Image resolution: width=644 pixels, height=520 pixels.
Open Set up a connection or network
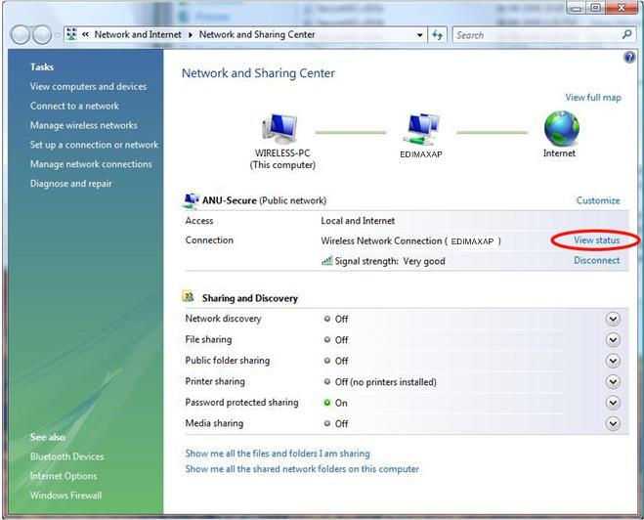94,145
